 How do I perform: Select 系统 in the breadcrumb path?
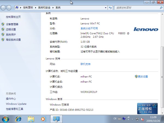[58, 8]
